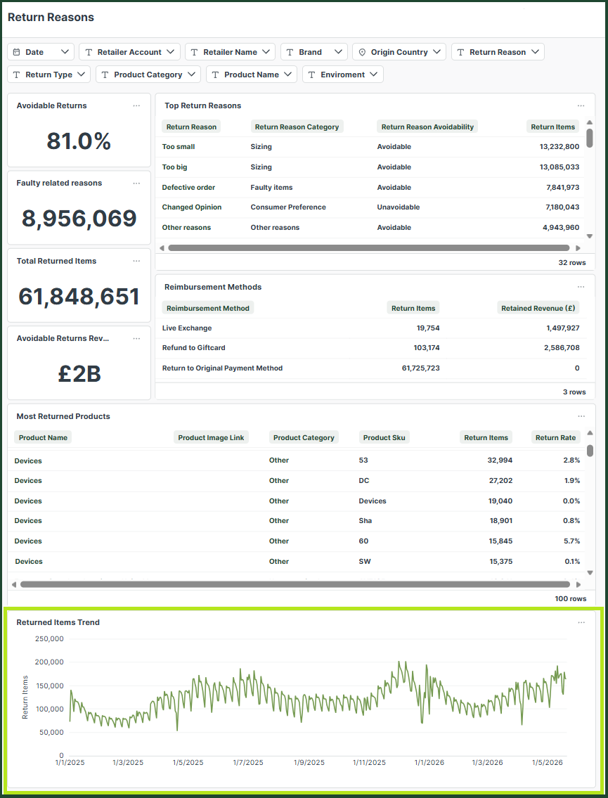Open the Product Category filter

(x=148, y=75)
